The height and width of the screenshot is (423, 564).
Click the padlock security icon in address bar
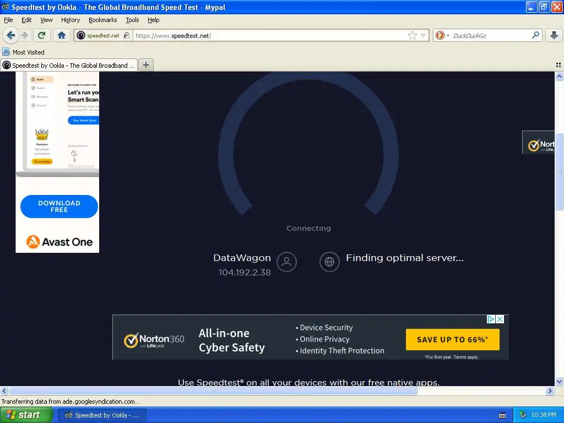point(126,35)
